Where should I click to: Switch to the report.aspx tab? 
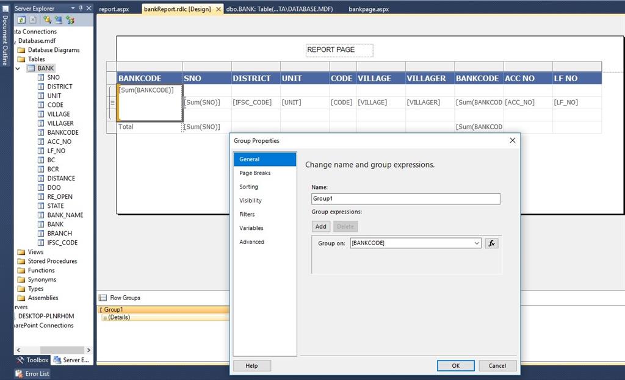[x=114, y=9]
